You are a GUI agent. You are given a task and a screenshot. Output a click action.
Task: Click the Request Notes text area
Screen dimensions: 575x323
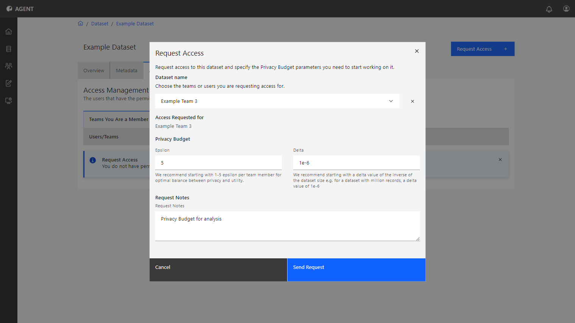(x=287, y=226)
